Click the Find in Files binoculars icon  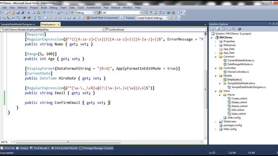point(99,13)
